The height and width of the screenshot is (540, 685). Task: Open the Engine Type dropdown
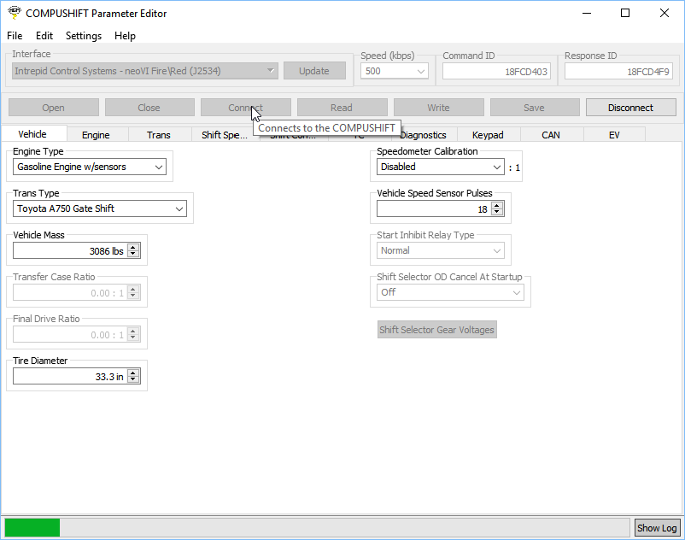[160, 167]
